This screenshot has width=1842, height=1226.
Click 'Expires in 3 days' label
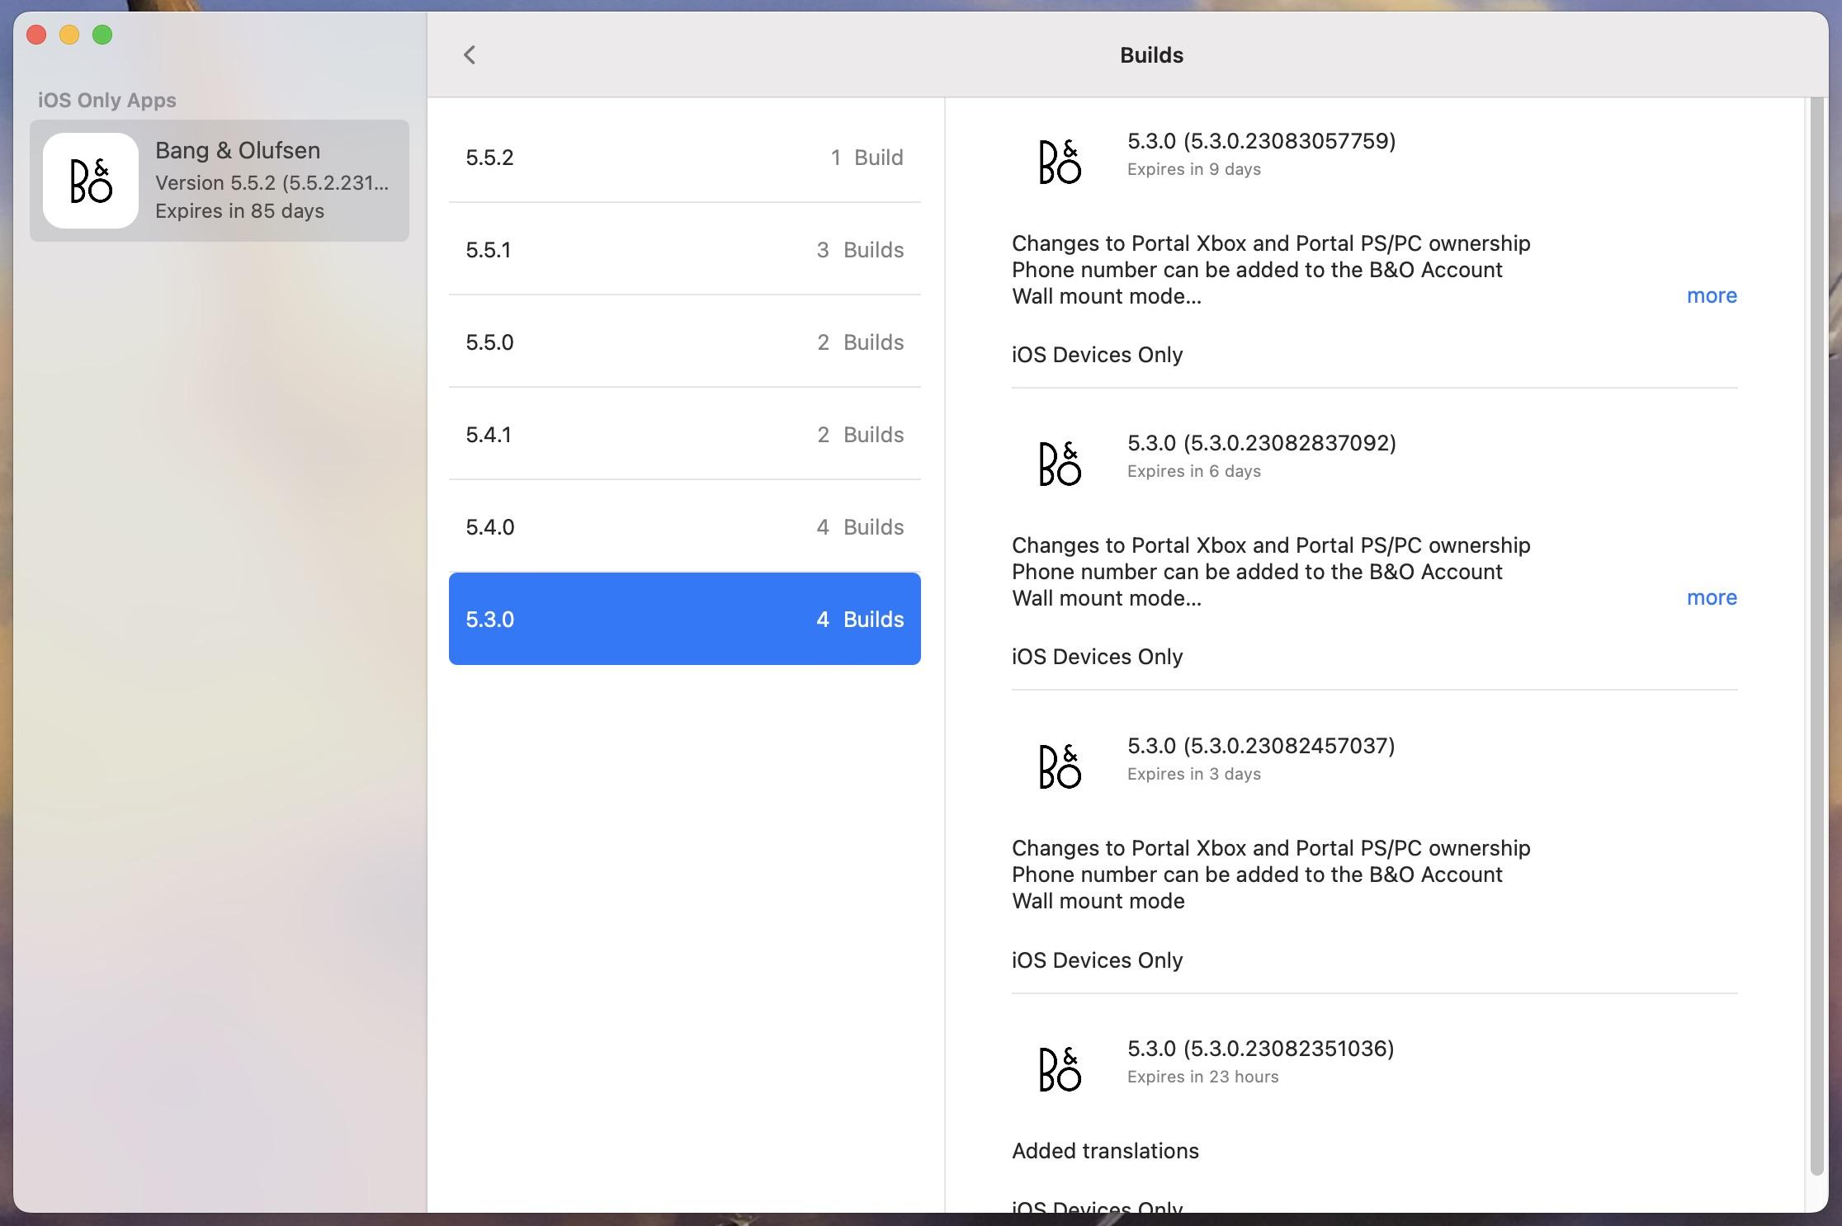[1194, 774]
